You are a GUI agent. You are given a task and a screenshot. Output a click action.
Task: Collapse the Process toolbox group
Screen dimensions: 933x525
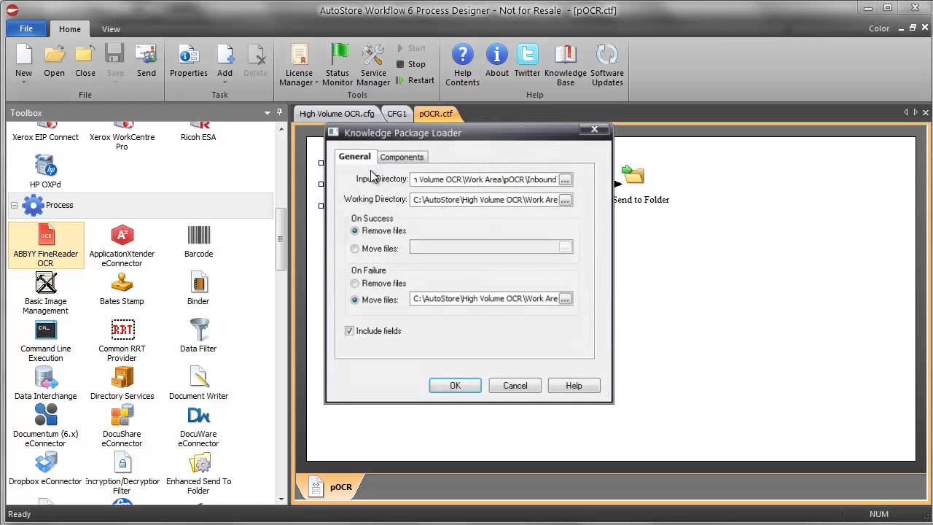click(14, 206)
